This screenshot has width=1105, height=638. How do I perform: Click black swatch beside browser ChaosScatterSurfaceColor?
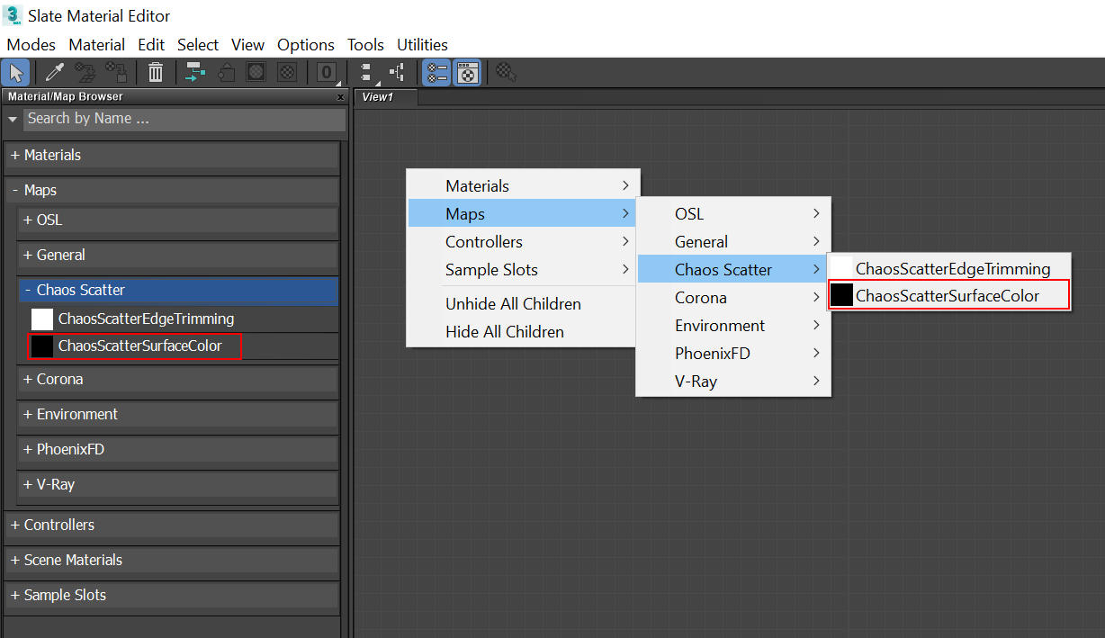[x=42, y=346]
